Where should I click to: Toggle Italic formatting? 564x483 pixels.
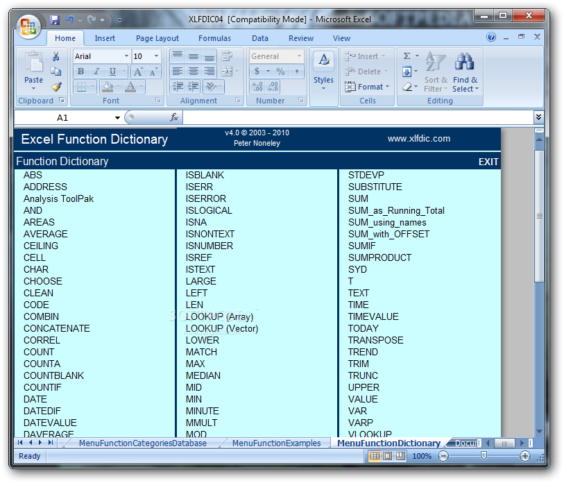[96, 71]
